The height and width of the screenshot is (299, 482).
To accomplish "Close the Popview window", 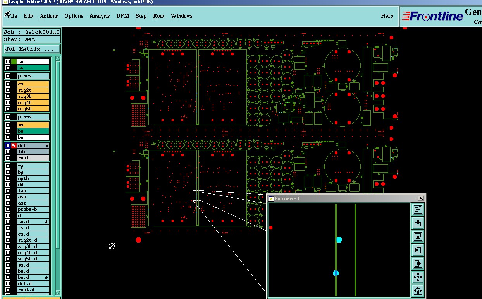I will [x=421, y=198].
